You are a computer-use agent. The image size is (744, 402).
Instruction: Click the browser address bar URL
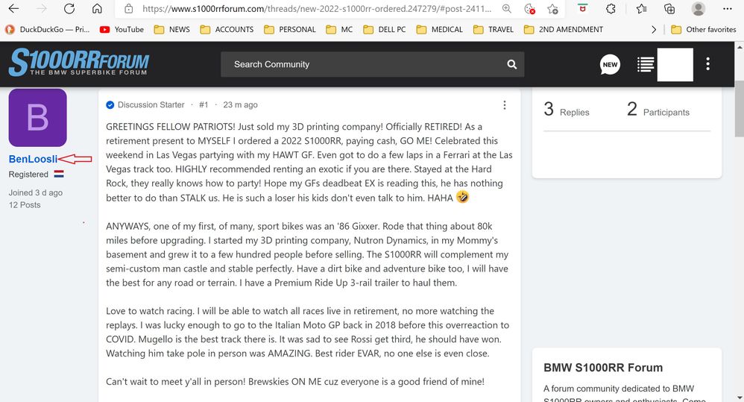pyautogui.click(x=317, y=8)
